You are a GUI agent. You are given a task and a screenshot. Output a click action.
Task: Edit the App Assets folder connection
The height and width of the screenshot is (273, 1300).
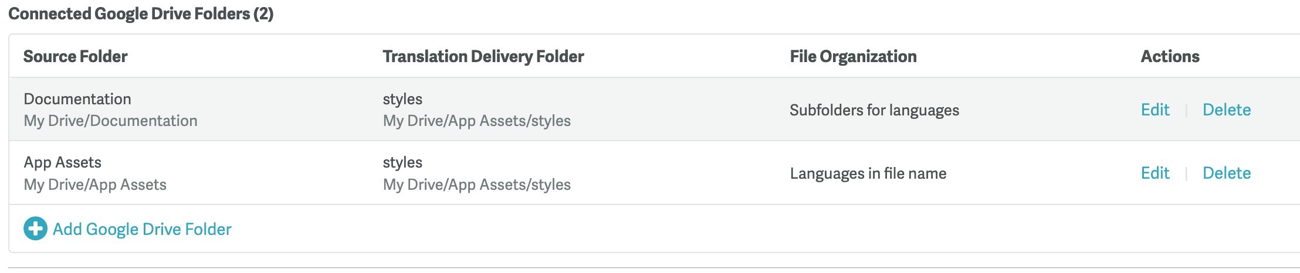coord(1155,173)
